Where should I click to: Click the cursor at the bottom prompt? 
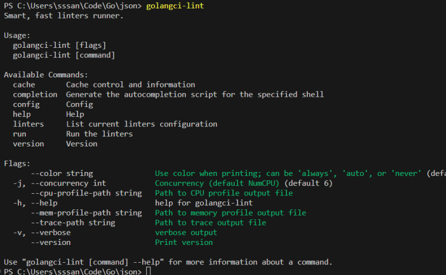tap(148, 271)
